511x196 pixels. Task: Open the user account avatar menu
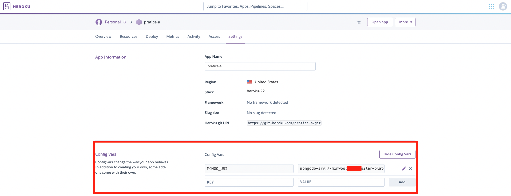[503, 6]
